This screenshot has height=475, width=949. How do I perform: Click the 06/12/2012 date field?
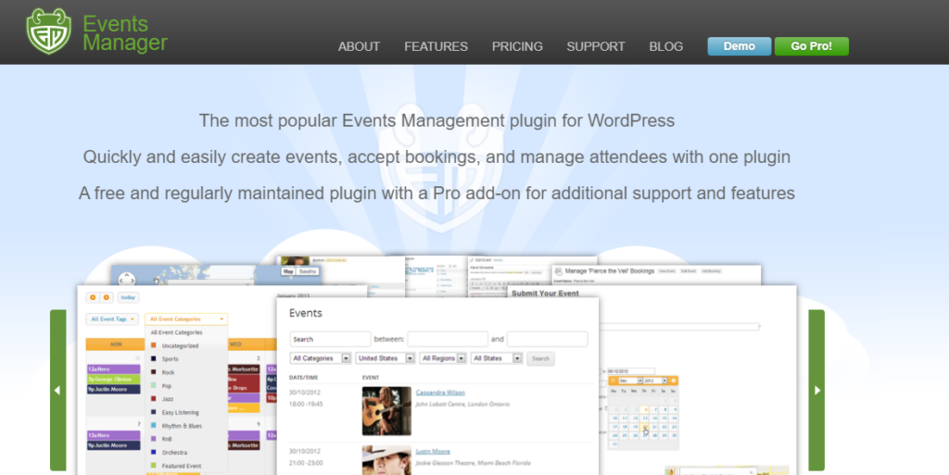click(x=630, y=371)
